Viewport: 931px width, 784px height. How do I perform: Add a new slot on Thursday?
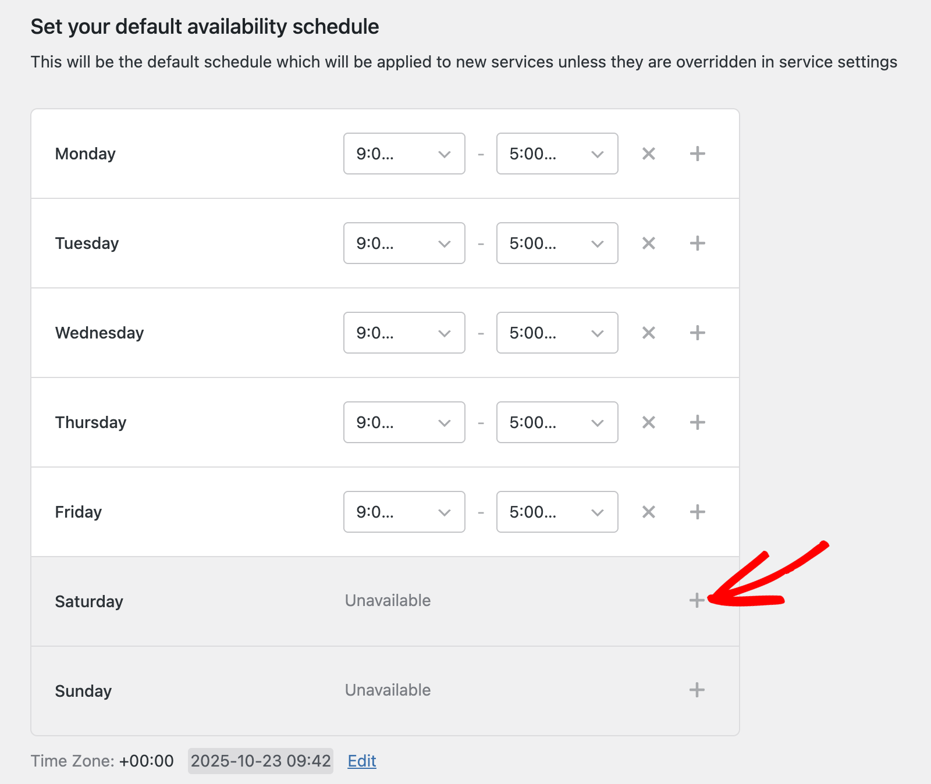697,422
